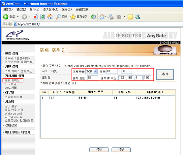Click the 내부 포트 input field
Viewport: 183px width, 155px height.
[x=93, y=78]
